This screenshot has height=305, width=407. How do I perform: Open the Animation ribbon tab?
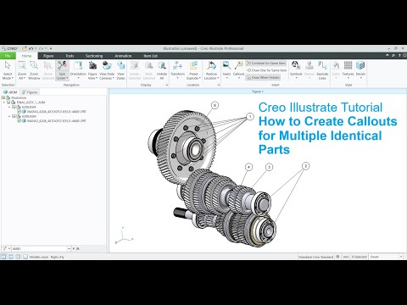point(123,56)
